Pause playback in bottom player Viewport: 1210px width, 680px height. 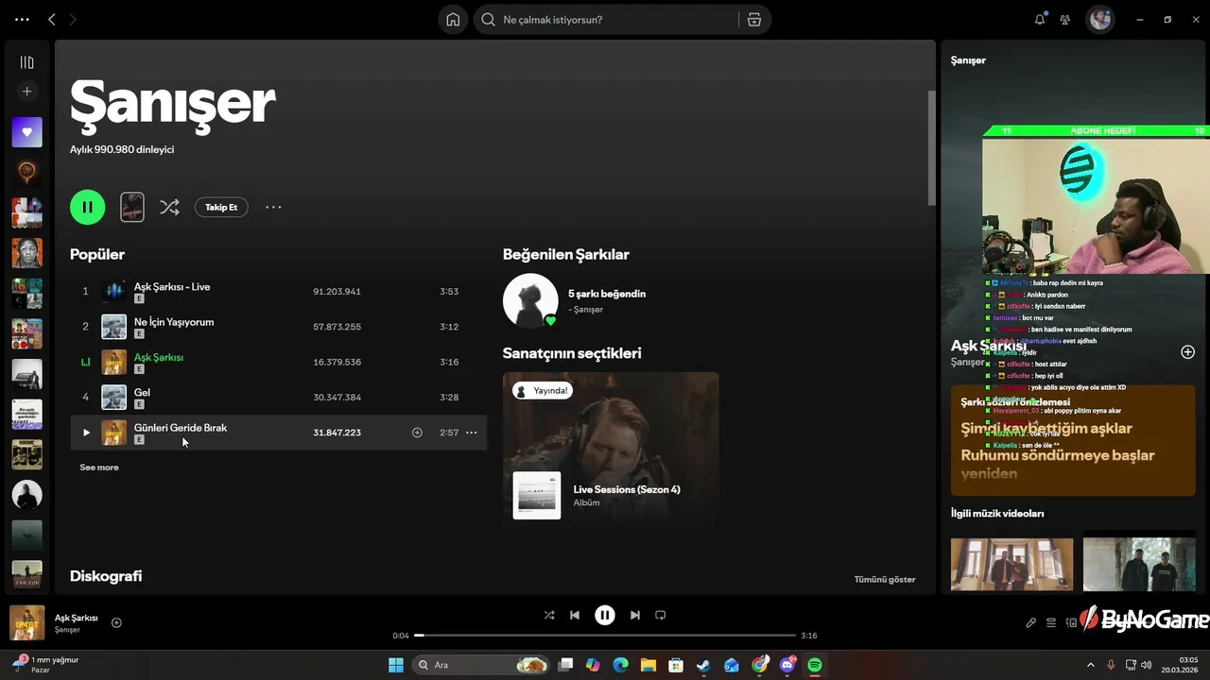[605, 615]
